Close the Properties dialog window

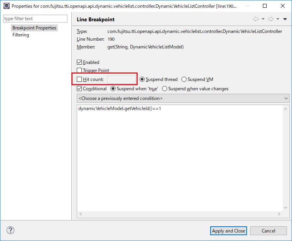coord(283,6)
